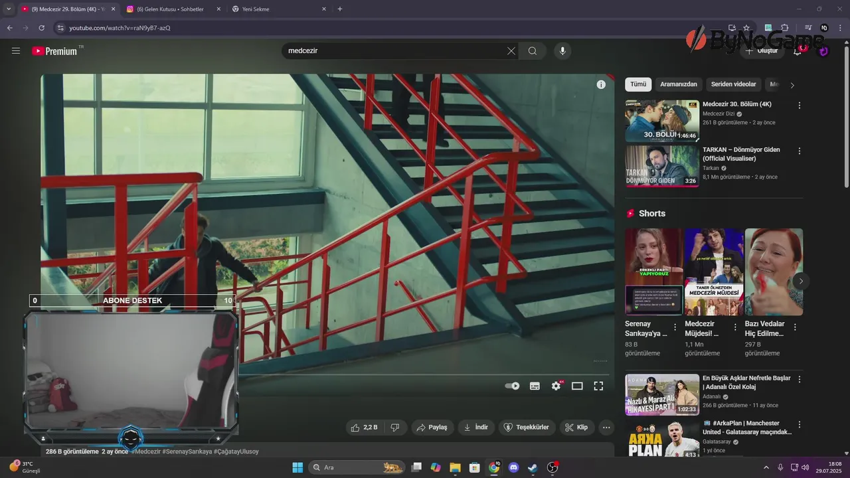Viewport: 850px width, 478px height.
Task: Open a new browser tab with plus
Action: coord(340,9)
